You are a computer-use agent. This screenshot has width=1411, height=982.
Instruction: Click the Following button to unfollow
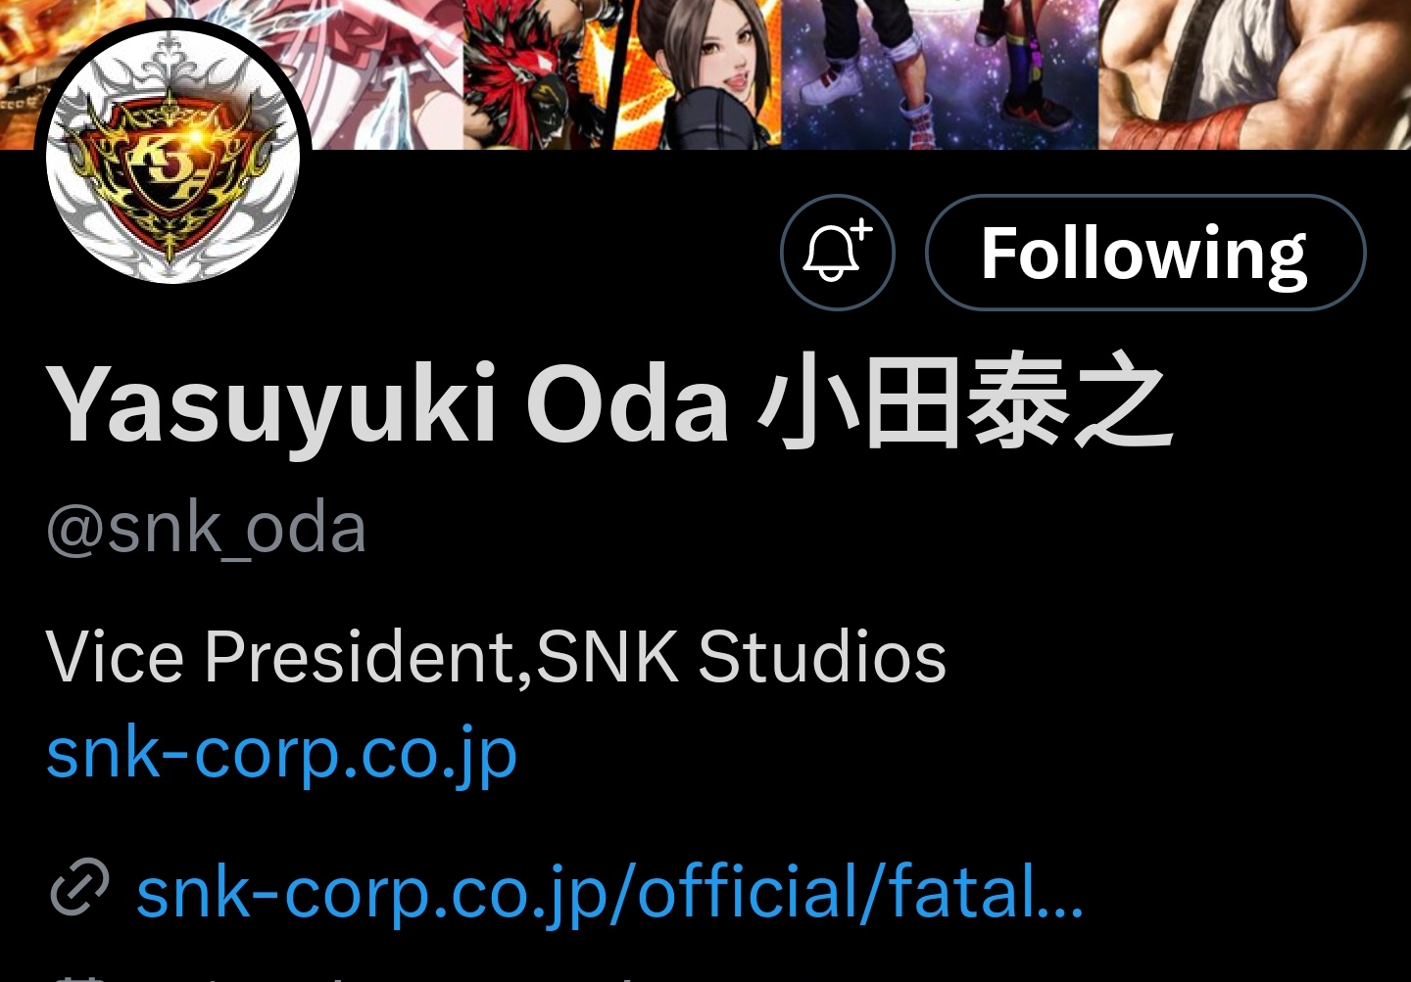[1145, 253]
